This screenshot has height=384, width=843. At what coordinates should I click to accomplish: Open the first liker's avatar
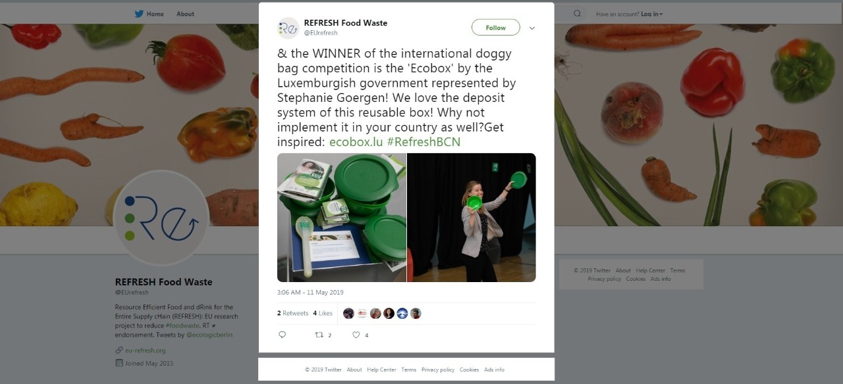tap(349, 314)
